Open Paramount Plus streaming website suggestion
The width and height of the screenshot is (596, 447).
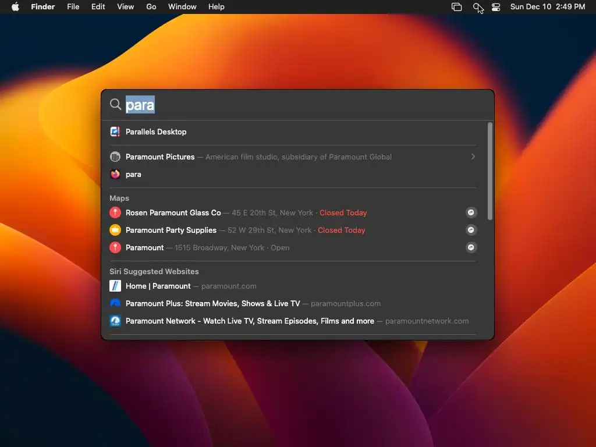click(x=293, y=303)
